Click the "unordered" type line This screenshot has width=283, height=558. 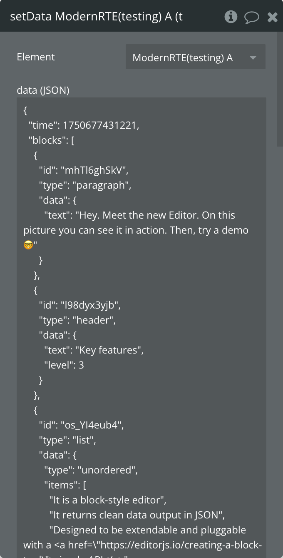pyautogui.click(x=91, y=470)
